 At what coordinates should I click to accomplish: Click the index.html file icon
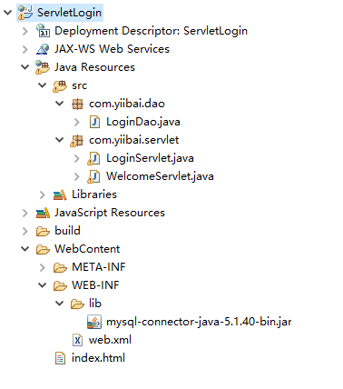pyautogui.click(x=60, y=358)
